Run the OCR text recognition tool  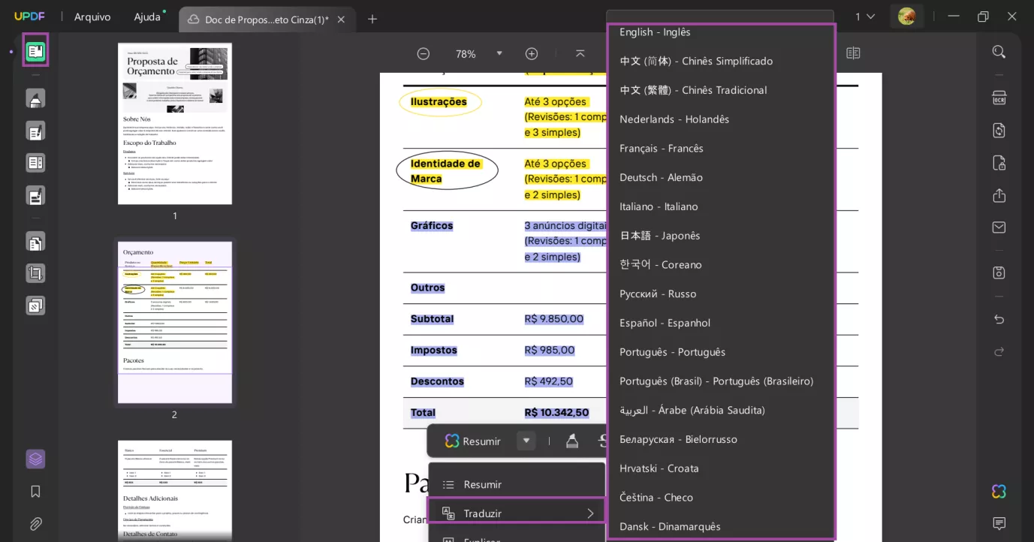999,98
